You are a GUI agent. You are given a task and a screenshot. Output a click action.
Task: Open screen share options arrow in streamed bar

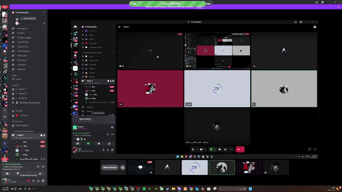click(215, 149)
